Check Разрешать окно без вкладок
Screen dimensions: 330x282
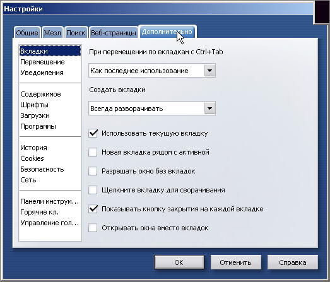93,171
